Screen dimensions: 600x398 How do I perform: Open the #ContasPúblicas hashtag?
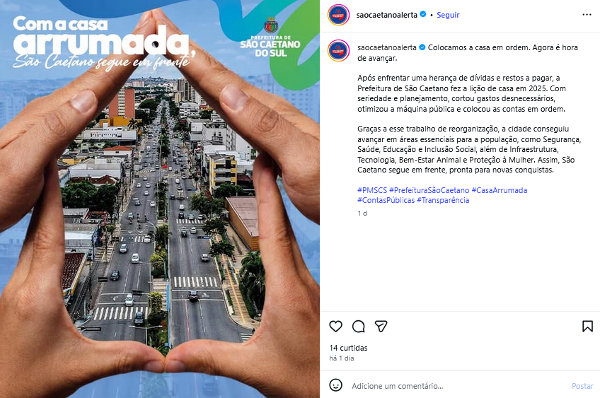[x=386, y=200]
